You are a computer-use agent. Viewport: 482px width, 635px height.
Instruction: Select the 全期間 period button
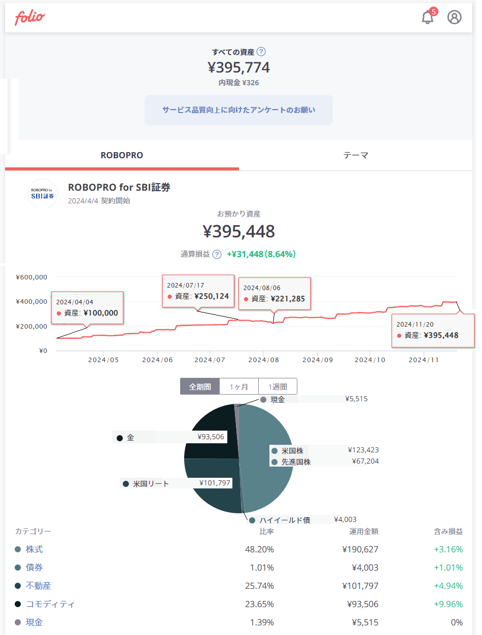(200, 386)
